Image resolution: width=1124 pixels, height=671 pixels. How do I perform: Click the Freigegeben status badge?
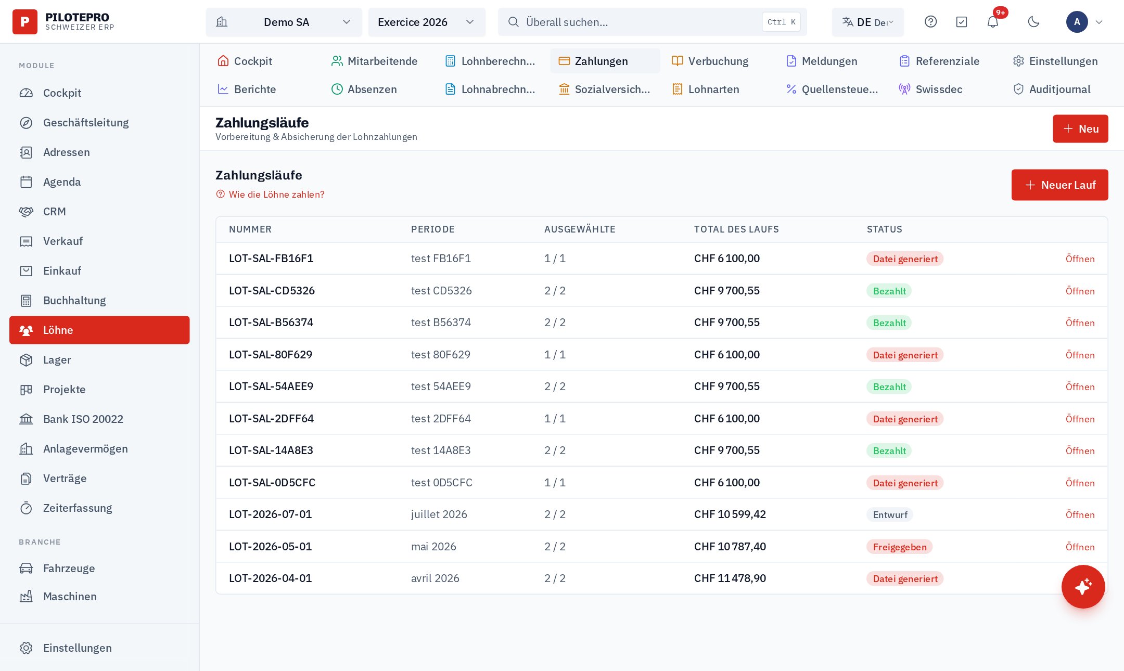(x=900, y=547)
